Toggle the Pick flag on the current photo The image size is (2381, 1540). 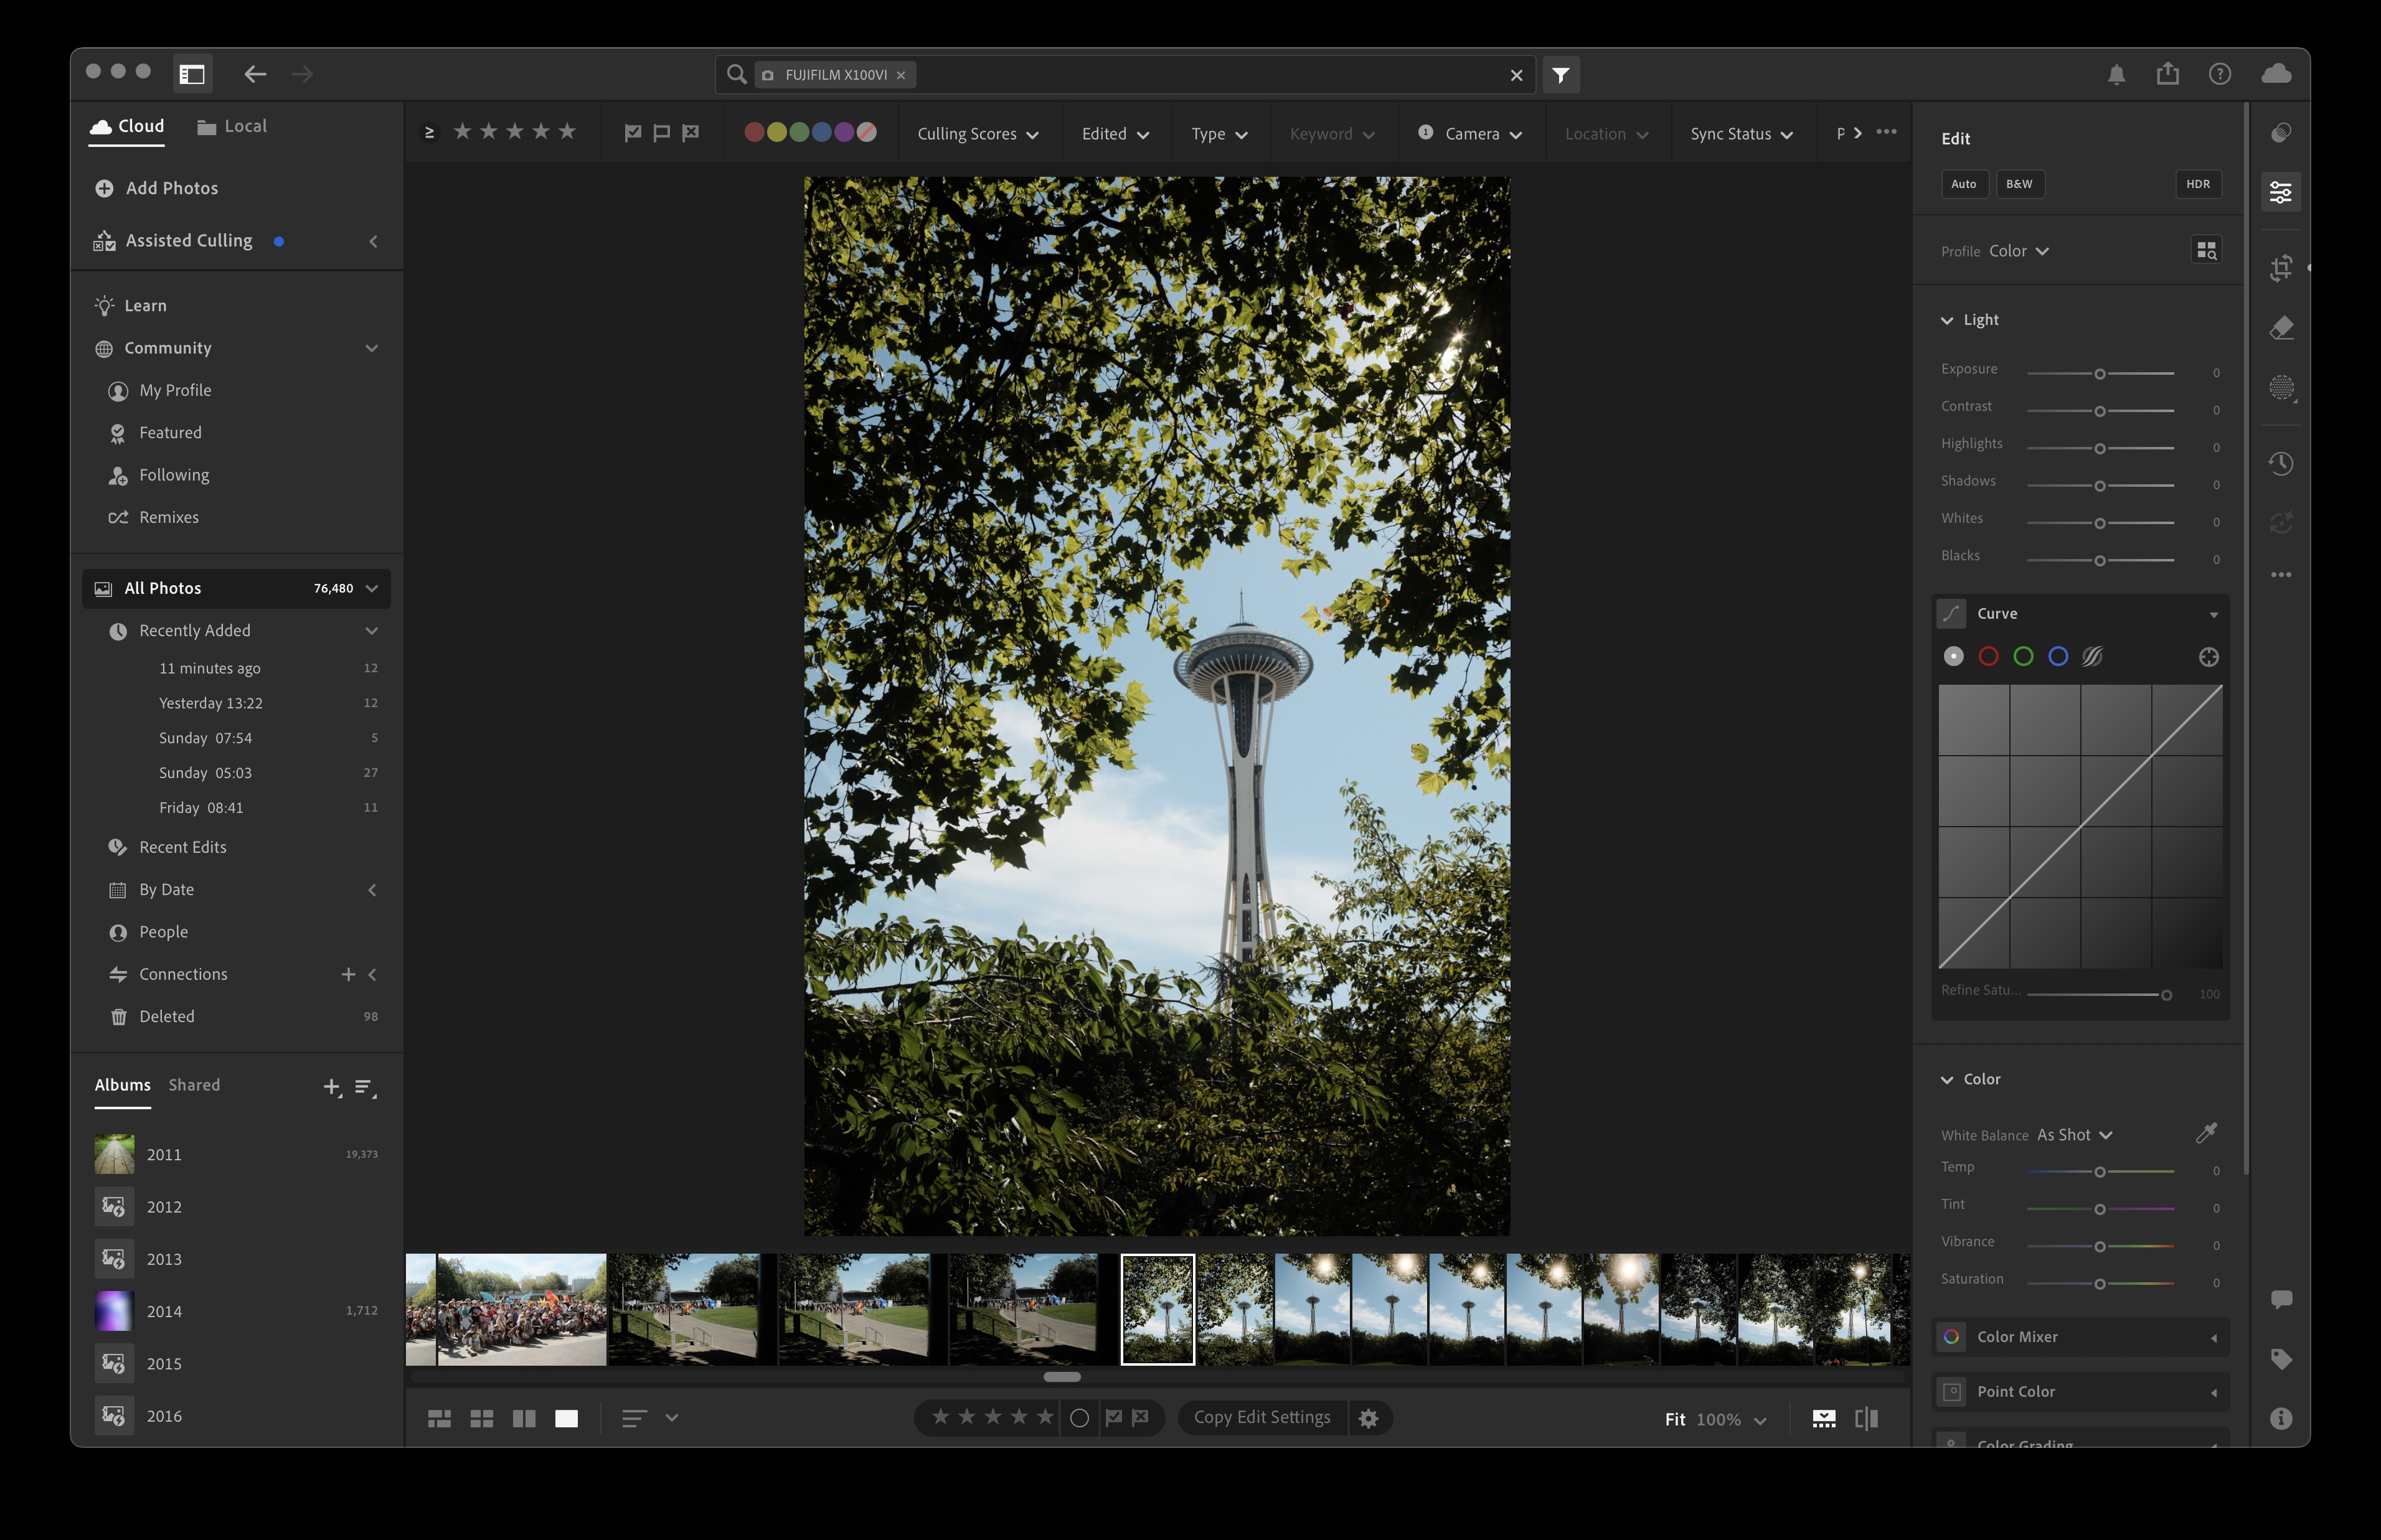tap(1114, 1417)
